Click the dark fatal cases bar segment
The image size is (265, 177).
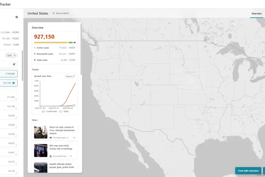pos(75,42)
